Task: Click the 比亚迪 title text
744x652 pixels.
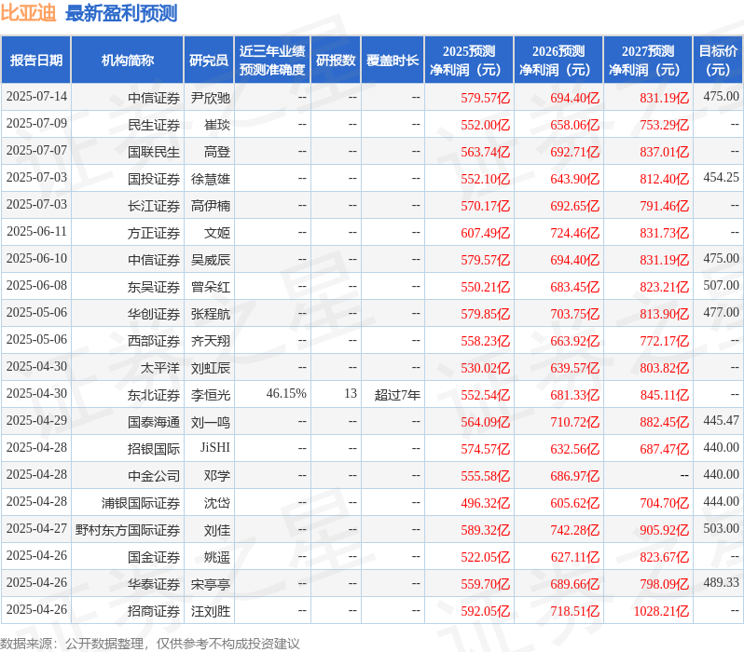Action: [28, 13]
